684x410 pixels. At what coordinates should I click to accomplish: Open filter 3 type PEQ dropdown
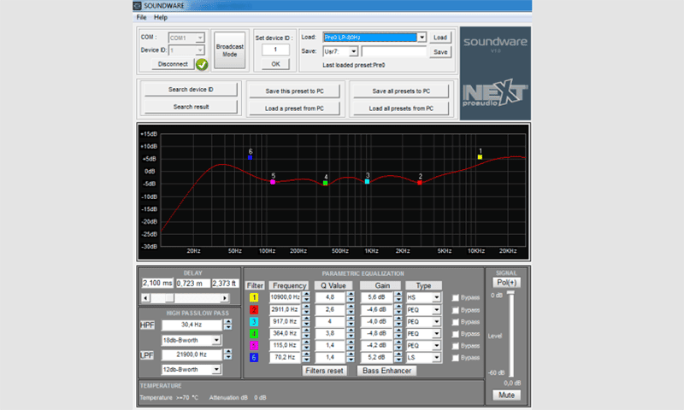[436, 321]
